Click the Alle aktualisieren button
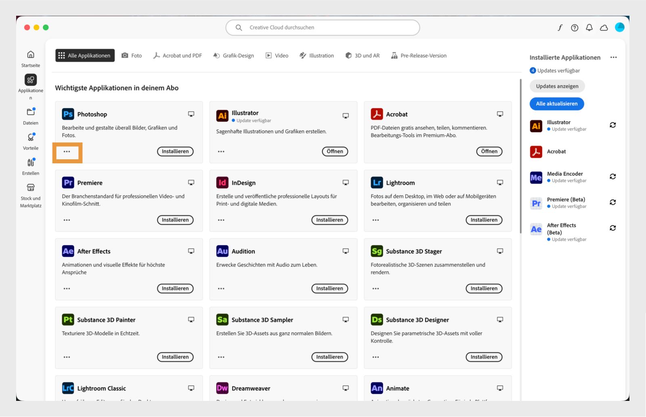The width and height of the screenshot is (646, 417). coord(557,104)
